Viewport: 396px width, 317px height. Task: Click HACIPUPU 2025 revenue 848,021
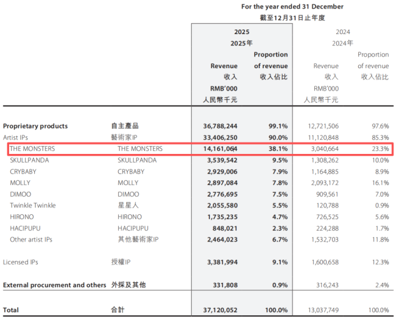[225, 228]
